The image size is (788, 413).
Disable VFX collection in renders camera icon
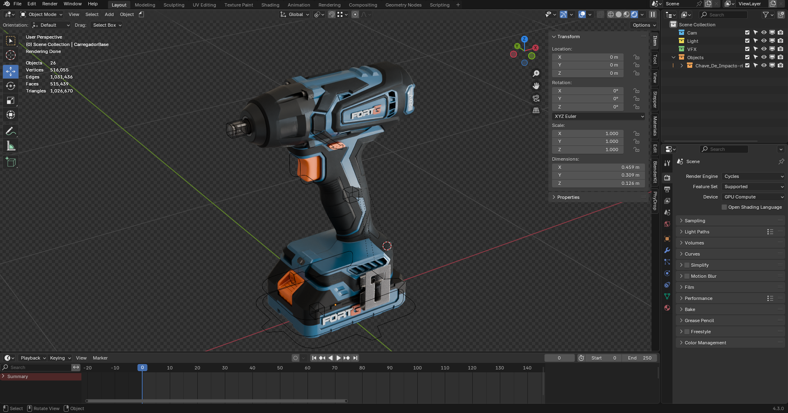(780, 49)
